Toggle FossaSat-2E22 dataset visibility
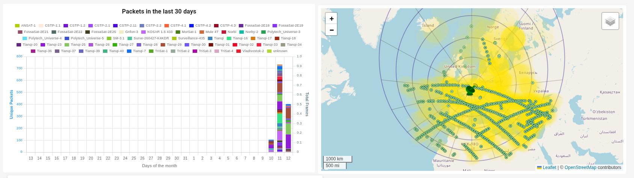Screen dimensions: 634x178 (x=67, y=32)
